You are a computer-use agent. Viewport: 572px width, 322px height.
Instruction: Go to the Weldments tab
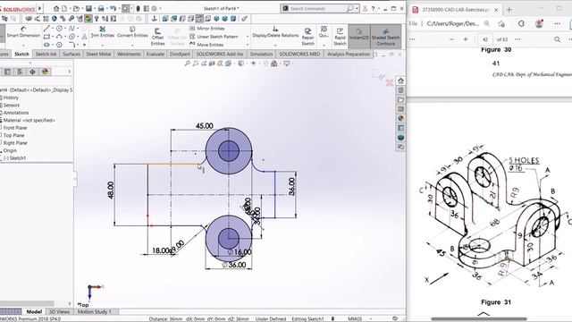(129, 54)
